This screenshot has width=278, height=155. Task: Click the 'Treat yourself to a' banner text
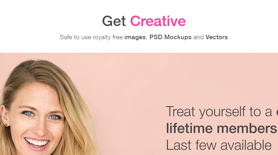[x=219, y=112]
